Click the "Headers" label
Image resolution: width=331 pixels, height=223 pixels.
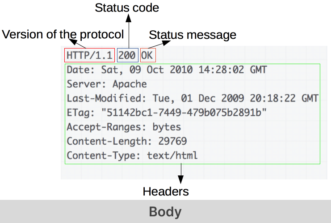pyautogui.click(x=166, y=191)
